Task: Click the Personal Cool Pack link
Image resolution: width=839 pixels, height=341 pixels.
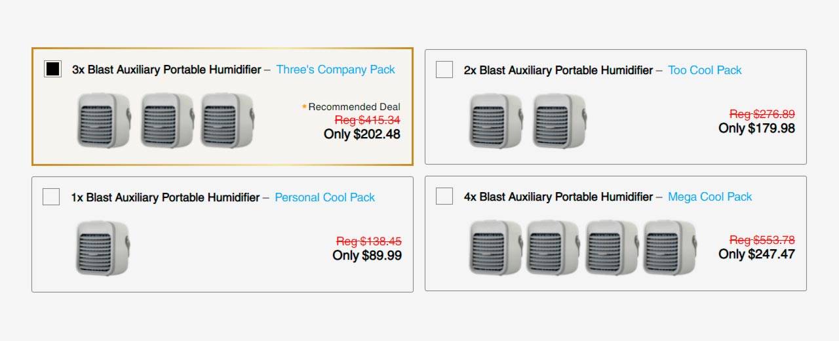Action: tap(324, 197)
